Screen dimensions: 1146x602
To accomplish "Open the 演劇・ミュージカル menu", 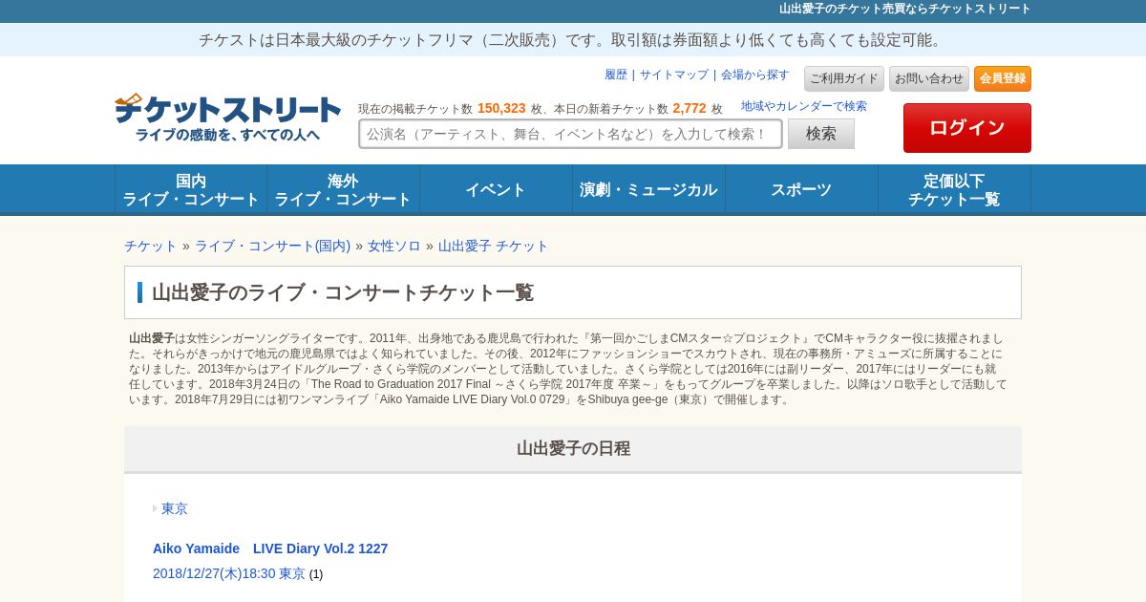I will [648, 189].
